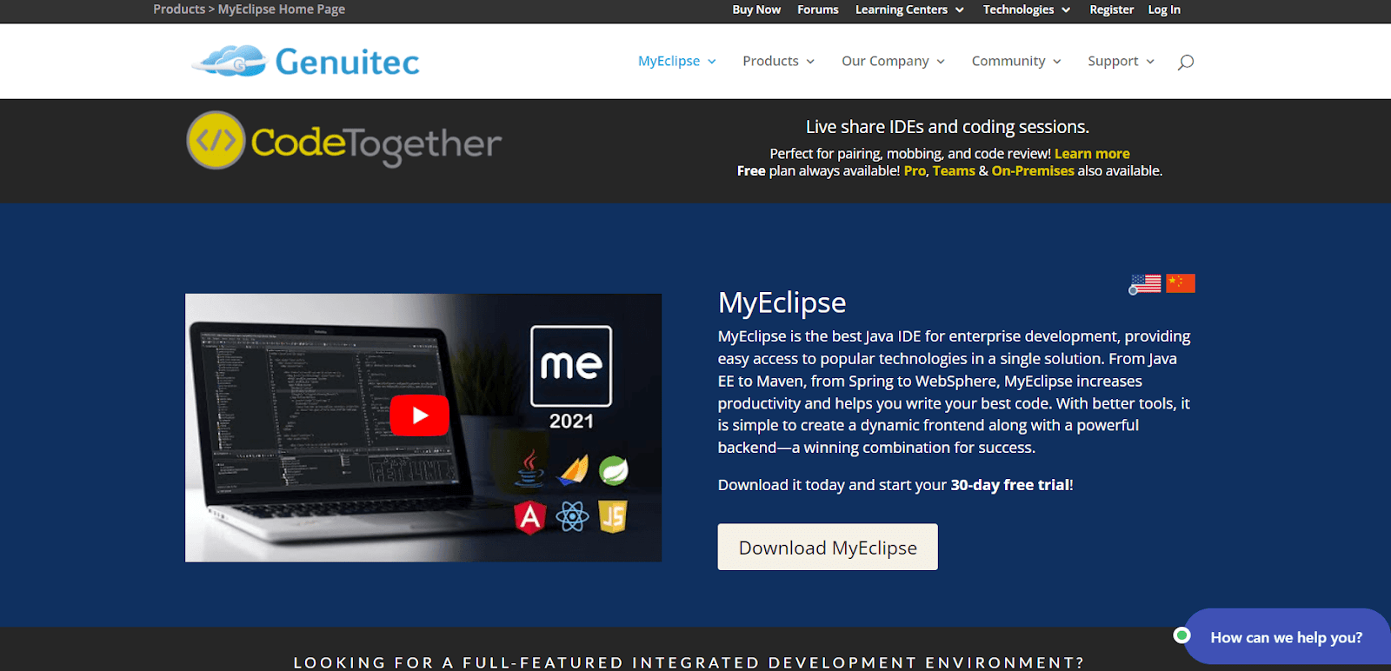Click the JS shield logo in thumbnail

click(613, 516)
